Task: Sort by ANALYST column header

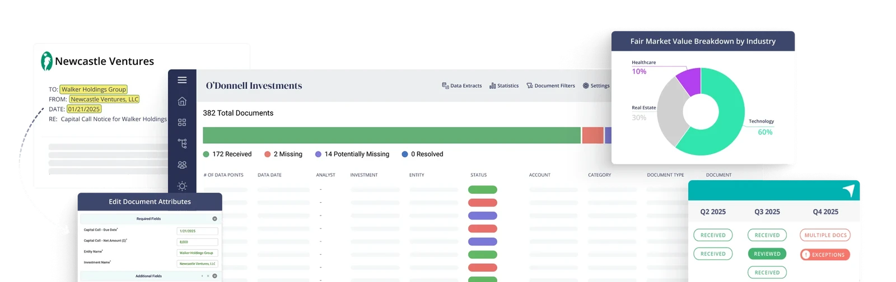Action: point(325,175)
